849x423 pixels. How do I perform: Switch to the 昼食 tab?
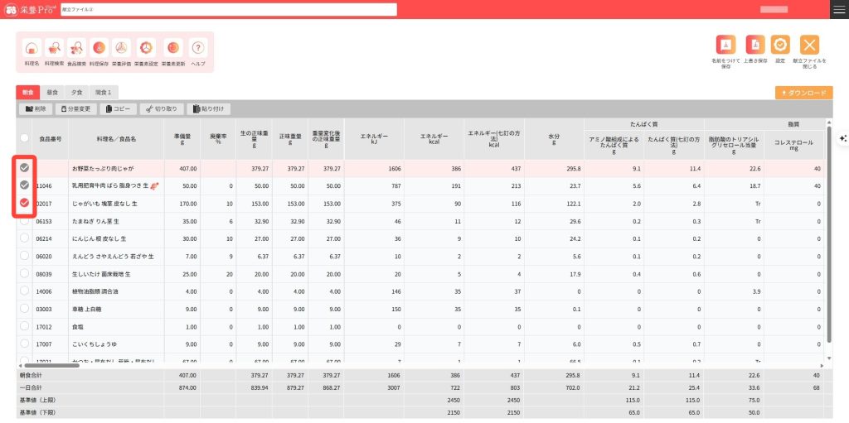52,92
